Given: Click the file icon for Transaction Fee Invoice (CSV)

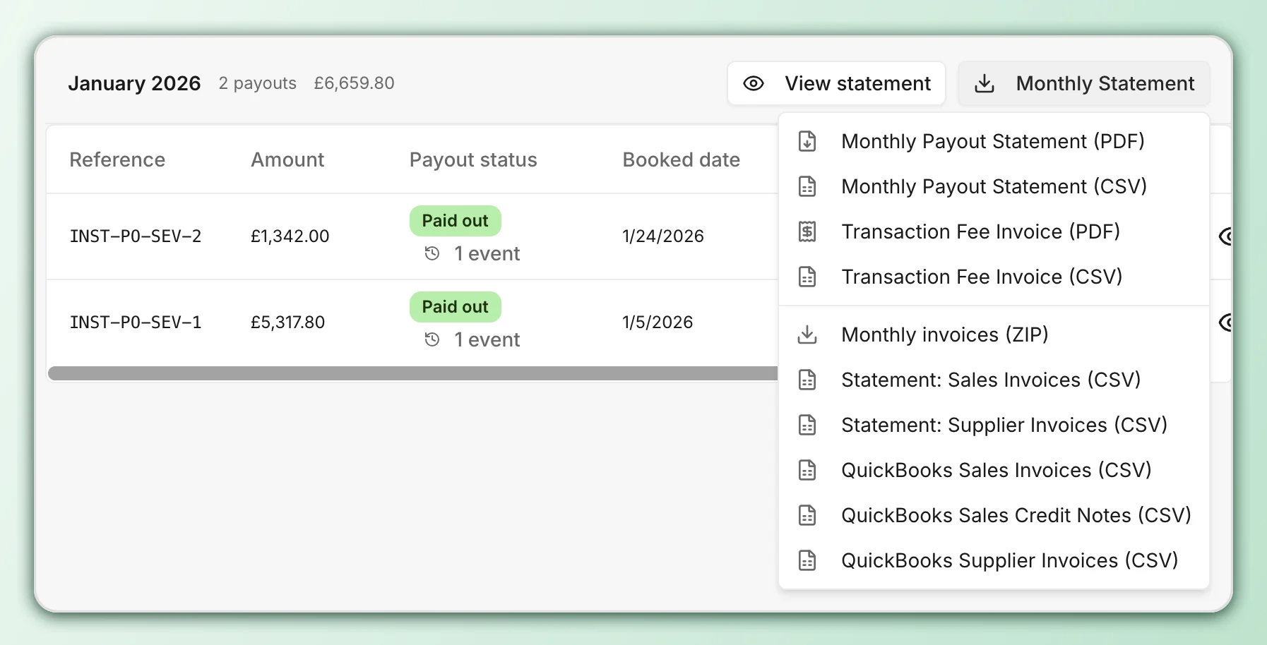Looking at the screenshot, I should coord(807,277).
